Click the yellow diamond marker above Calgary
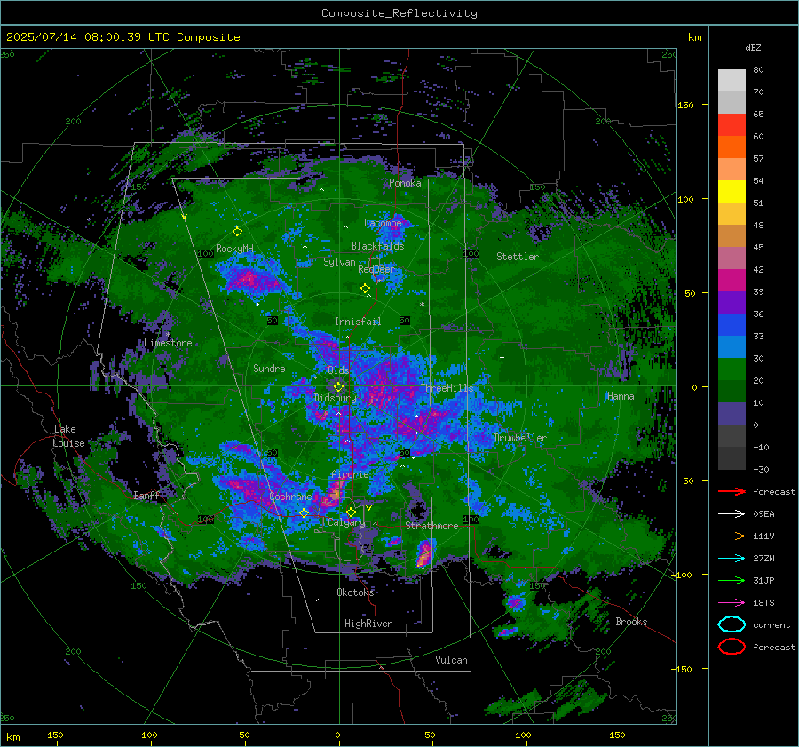This screenshot has width=799, height=747. (351, 512)
